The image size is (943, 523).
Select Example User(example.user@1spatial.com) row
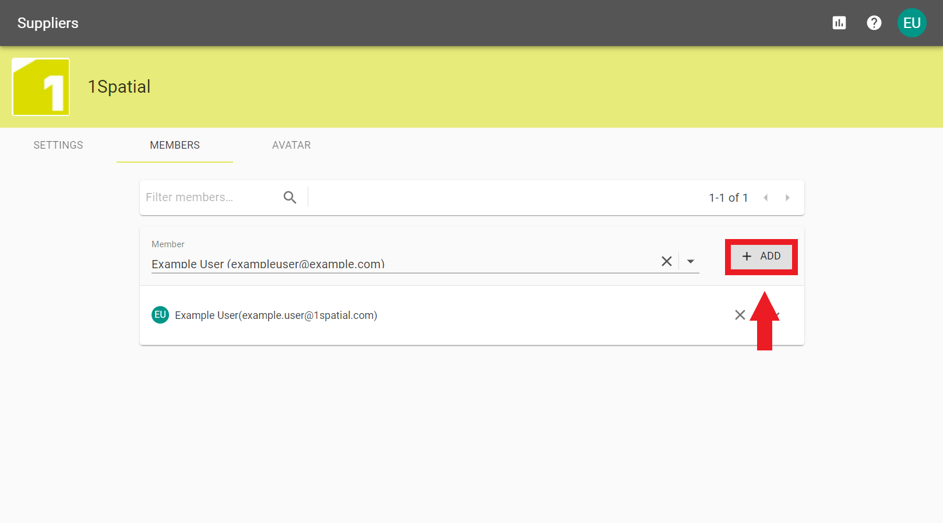472,315
